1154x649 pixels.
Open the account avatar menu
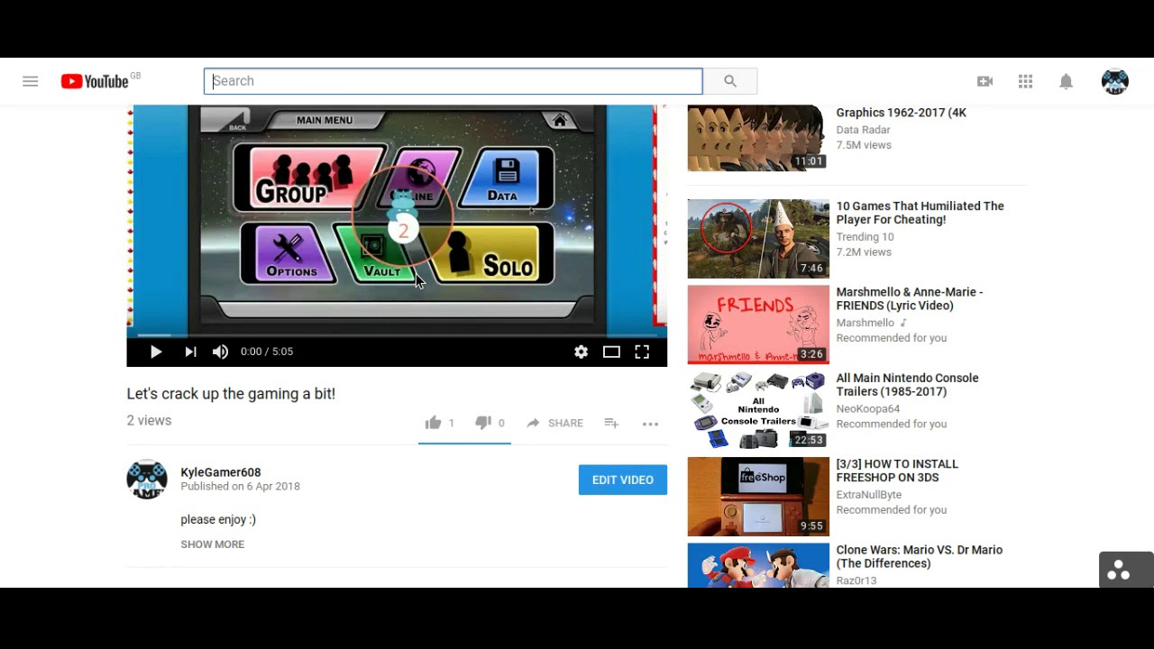1115,81
